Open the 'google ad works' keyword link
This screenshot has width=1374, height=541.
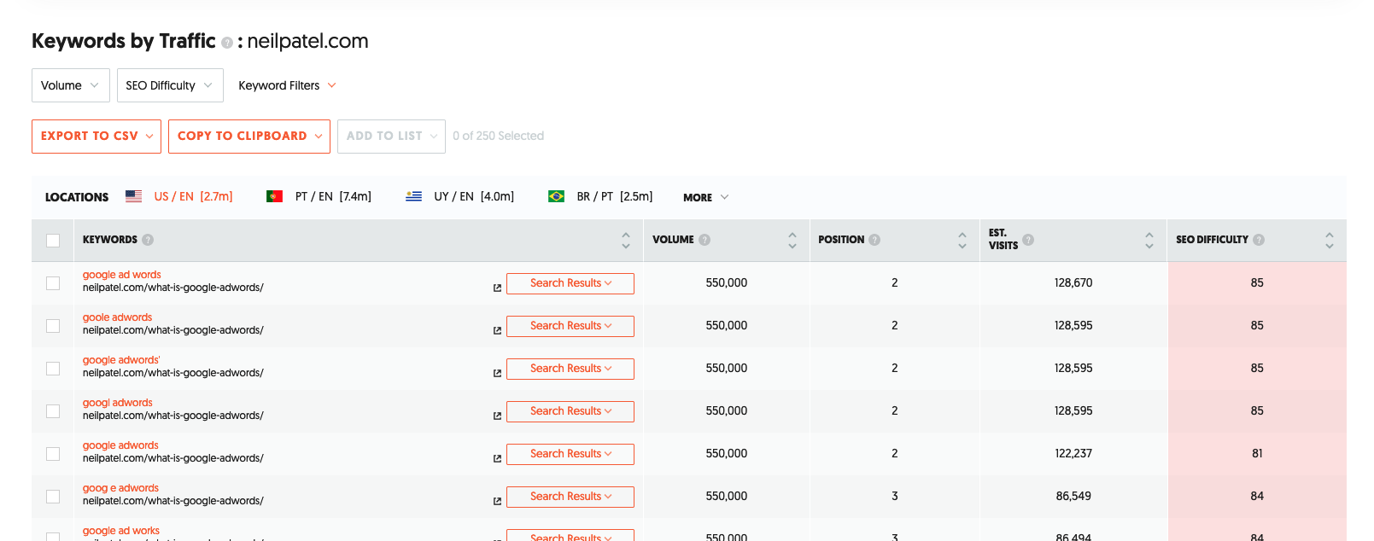tap(121, 531)
